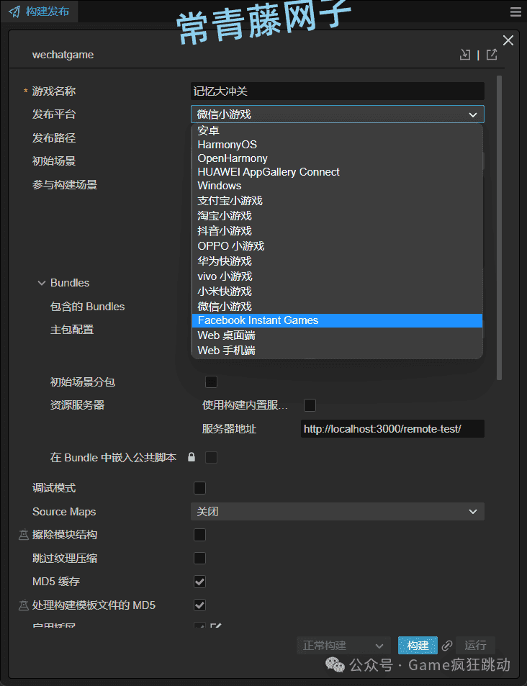
Task: Open the Source Maps dropdown showing 关闭
Action: tap(338, 511)
